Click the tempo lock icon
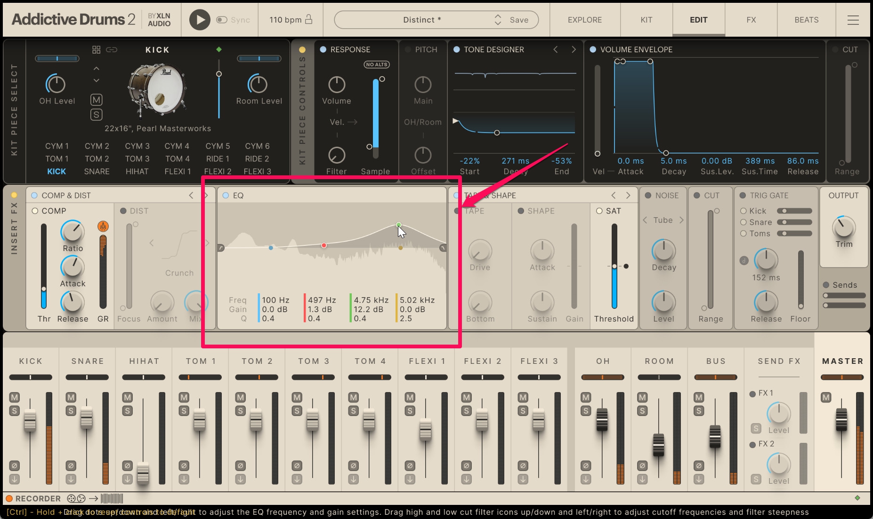 pos(309,19)
